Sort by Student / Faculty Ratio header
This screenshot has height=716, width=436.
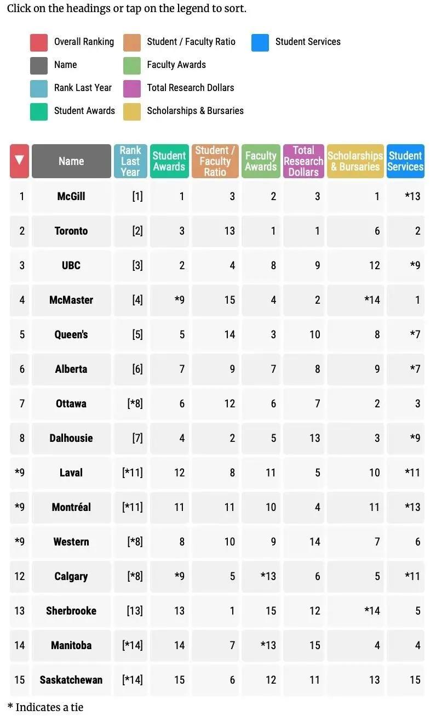(x=215, y=161)
